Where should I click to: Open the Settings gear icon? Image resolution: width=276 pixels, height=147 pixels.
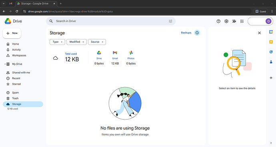pos(226,21)
